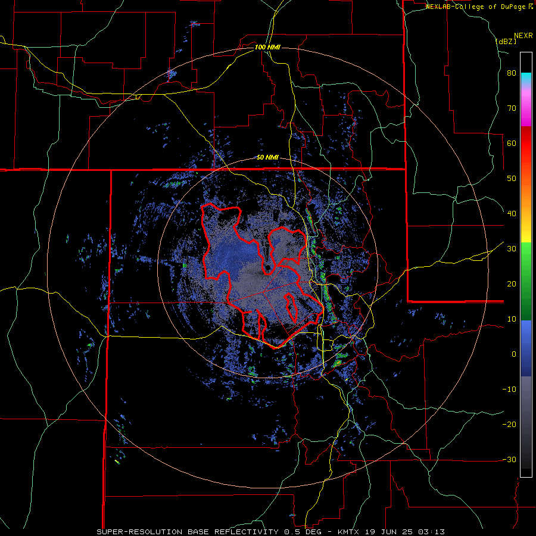Click the cyan segment of the reflectivity color bar

point(526,77)
